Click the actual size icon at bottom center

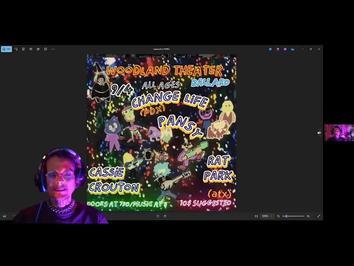pyautogui.click(x=165, y=216)
